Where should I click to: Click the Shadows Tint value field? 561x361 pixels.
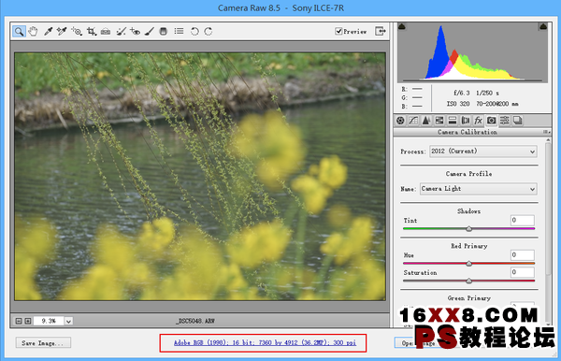click(x=523, y=221)
